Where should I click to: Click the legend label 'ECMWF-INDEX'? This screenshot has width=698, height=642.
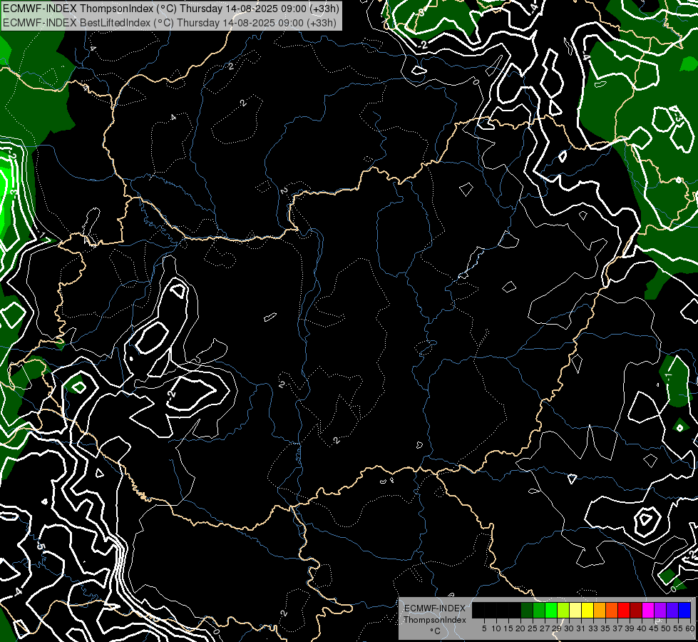pyautogui.click(x=434, y=608)
